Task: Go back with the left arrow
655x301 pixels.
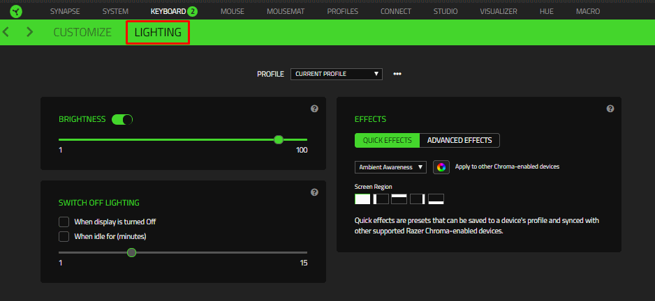Action: coord(6,31)
